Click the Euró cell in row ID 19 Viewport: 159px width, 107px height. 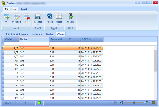[x=34, y=73]
